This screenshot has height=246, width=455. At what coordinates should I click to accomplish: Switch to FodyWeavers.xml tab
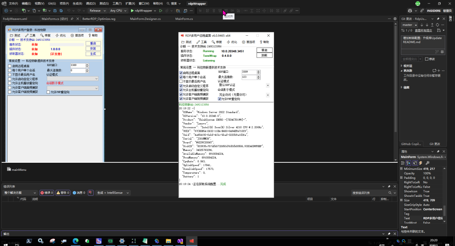point(15,19)
